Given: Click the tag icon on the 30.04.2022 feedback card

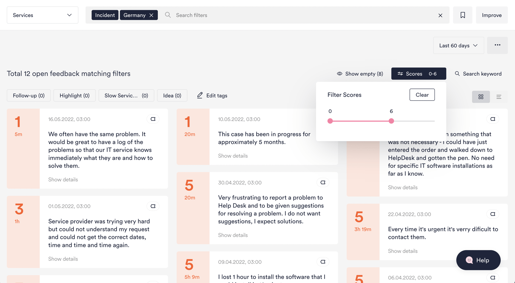Looking at the screenshot, I should (x=323, y=182).
